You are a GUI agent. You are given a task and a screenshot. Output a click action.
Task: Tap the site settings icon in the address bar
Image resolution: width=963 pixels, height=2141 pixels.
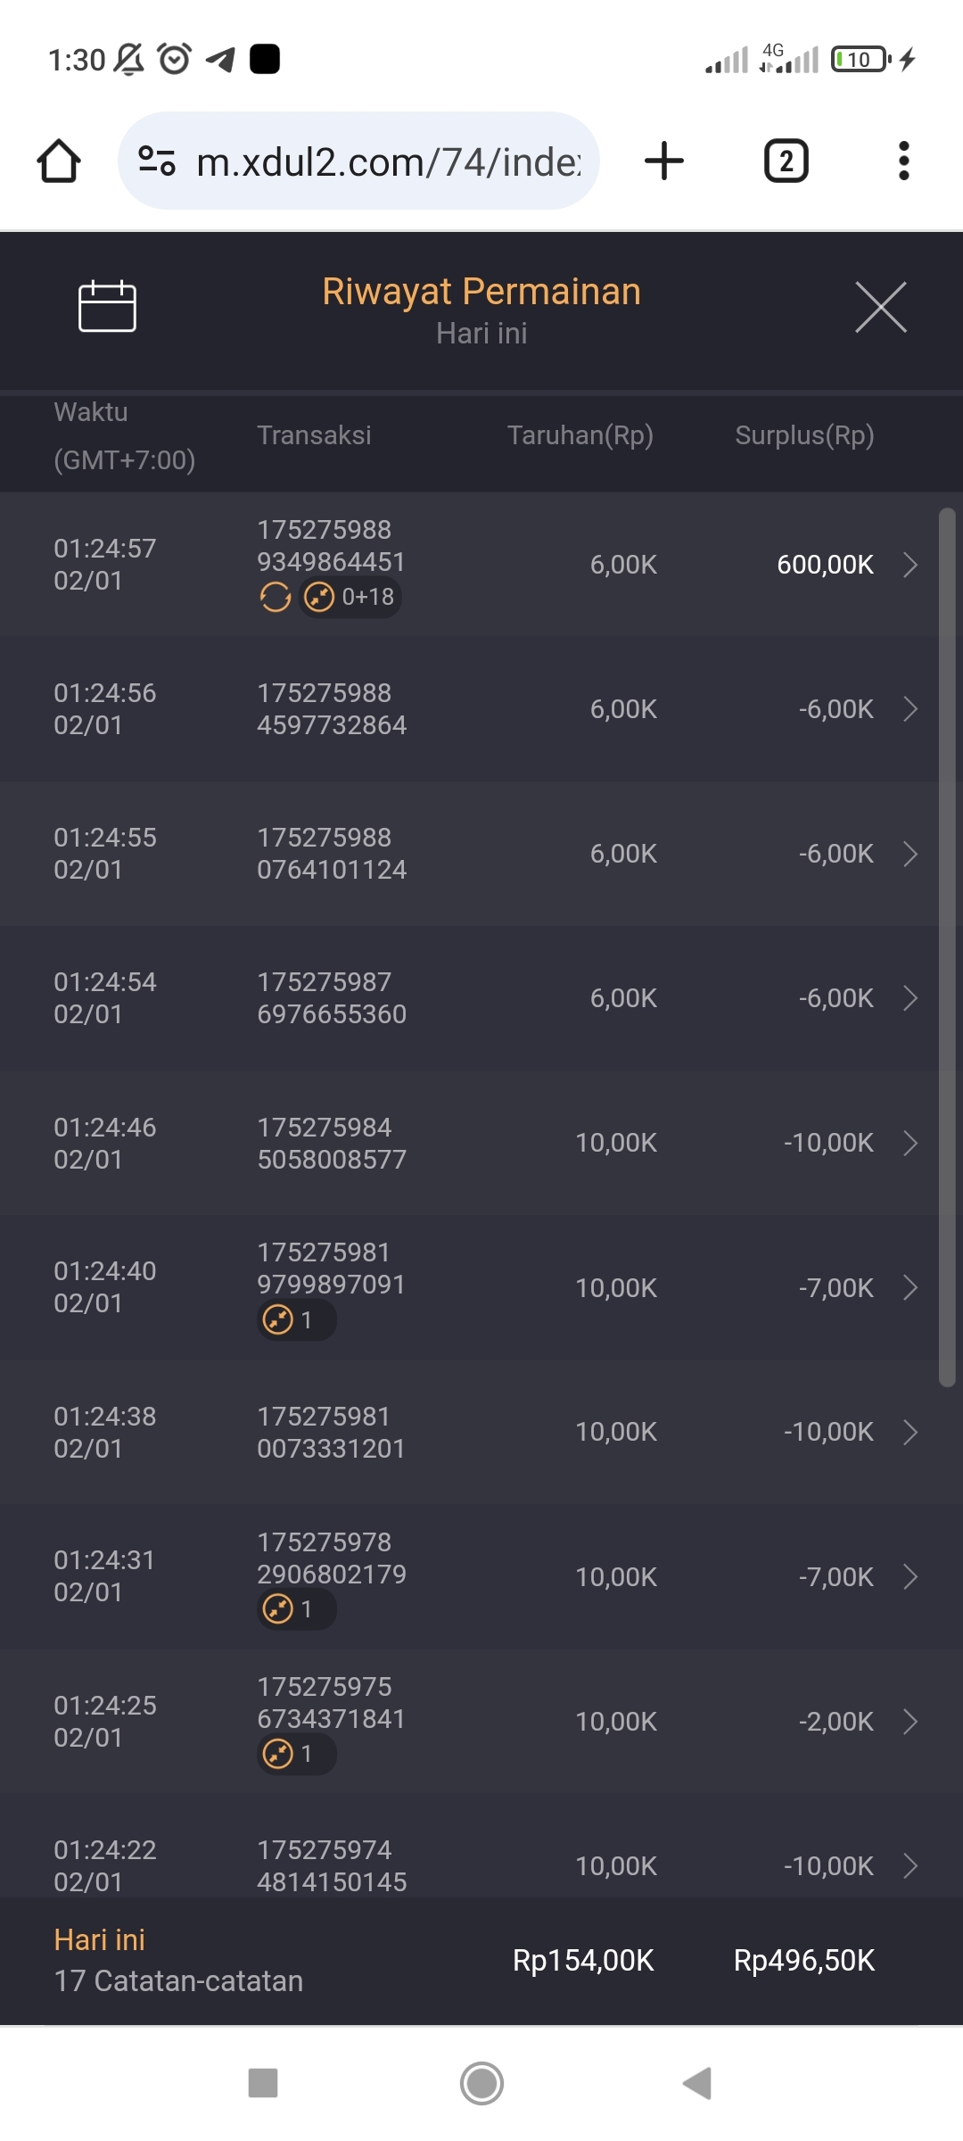tap(157, 161)
